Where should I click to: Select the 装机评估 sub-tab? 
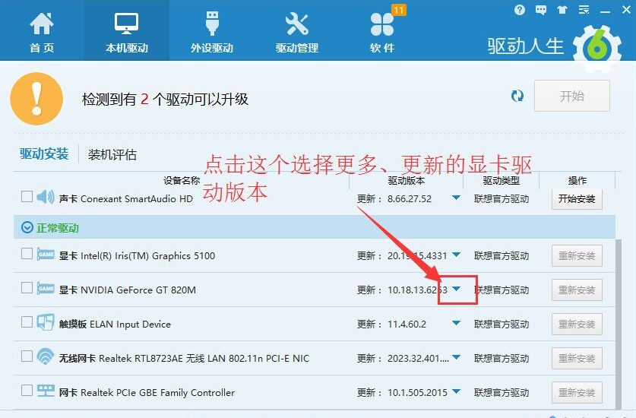[x=112, y=154]
